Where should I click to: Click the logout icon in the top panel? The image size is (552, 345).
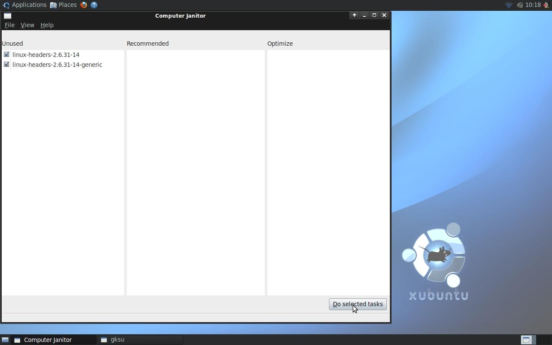click(x=546, y=5)
